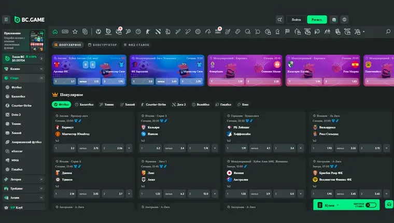Click the magnifier at sports toolbar right end
This screenshot has width=394, height=223.
pos(388,32)
